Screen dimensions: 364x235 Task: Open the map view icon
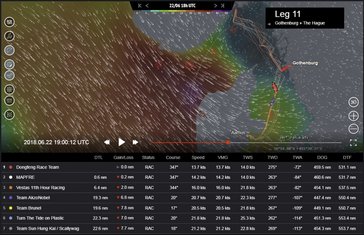pyautogui.click(x=9, y=22)
